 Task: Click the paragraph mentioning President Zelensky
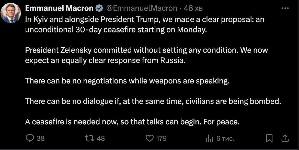coord(146,55)
